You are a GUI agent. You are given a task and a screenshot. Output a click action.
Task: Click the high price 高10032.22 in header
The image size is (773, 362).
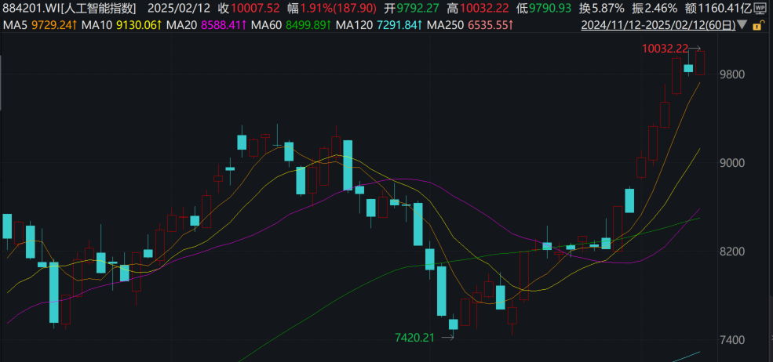coord(478,8)
